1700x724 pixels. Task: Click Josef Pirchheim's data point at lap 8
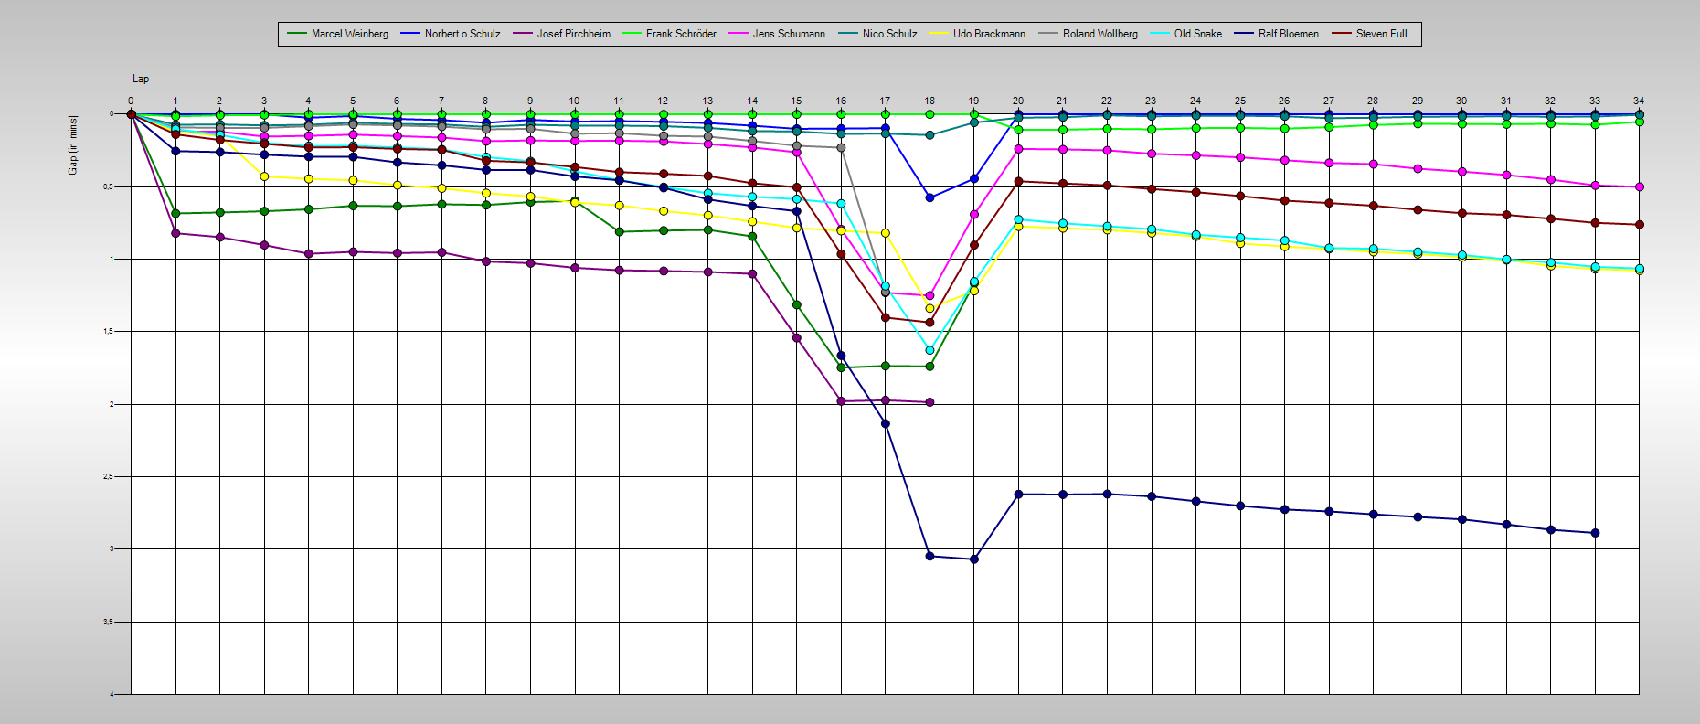tap(486, 261)
